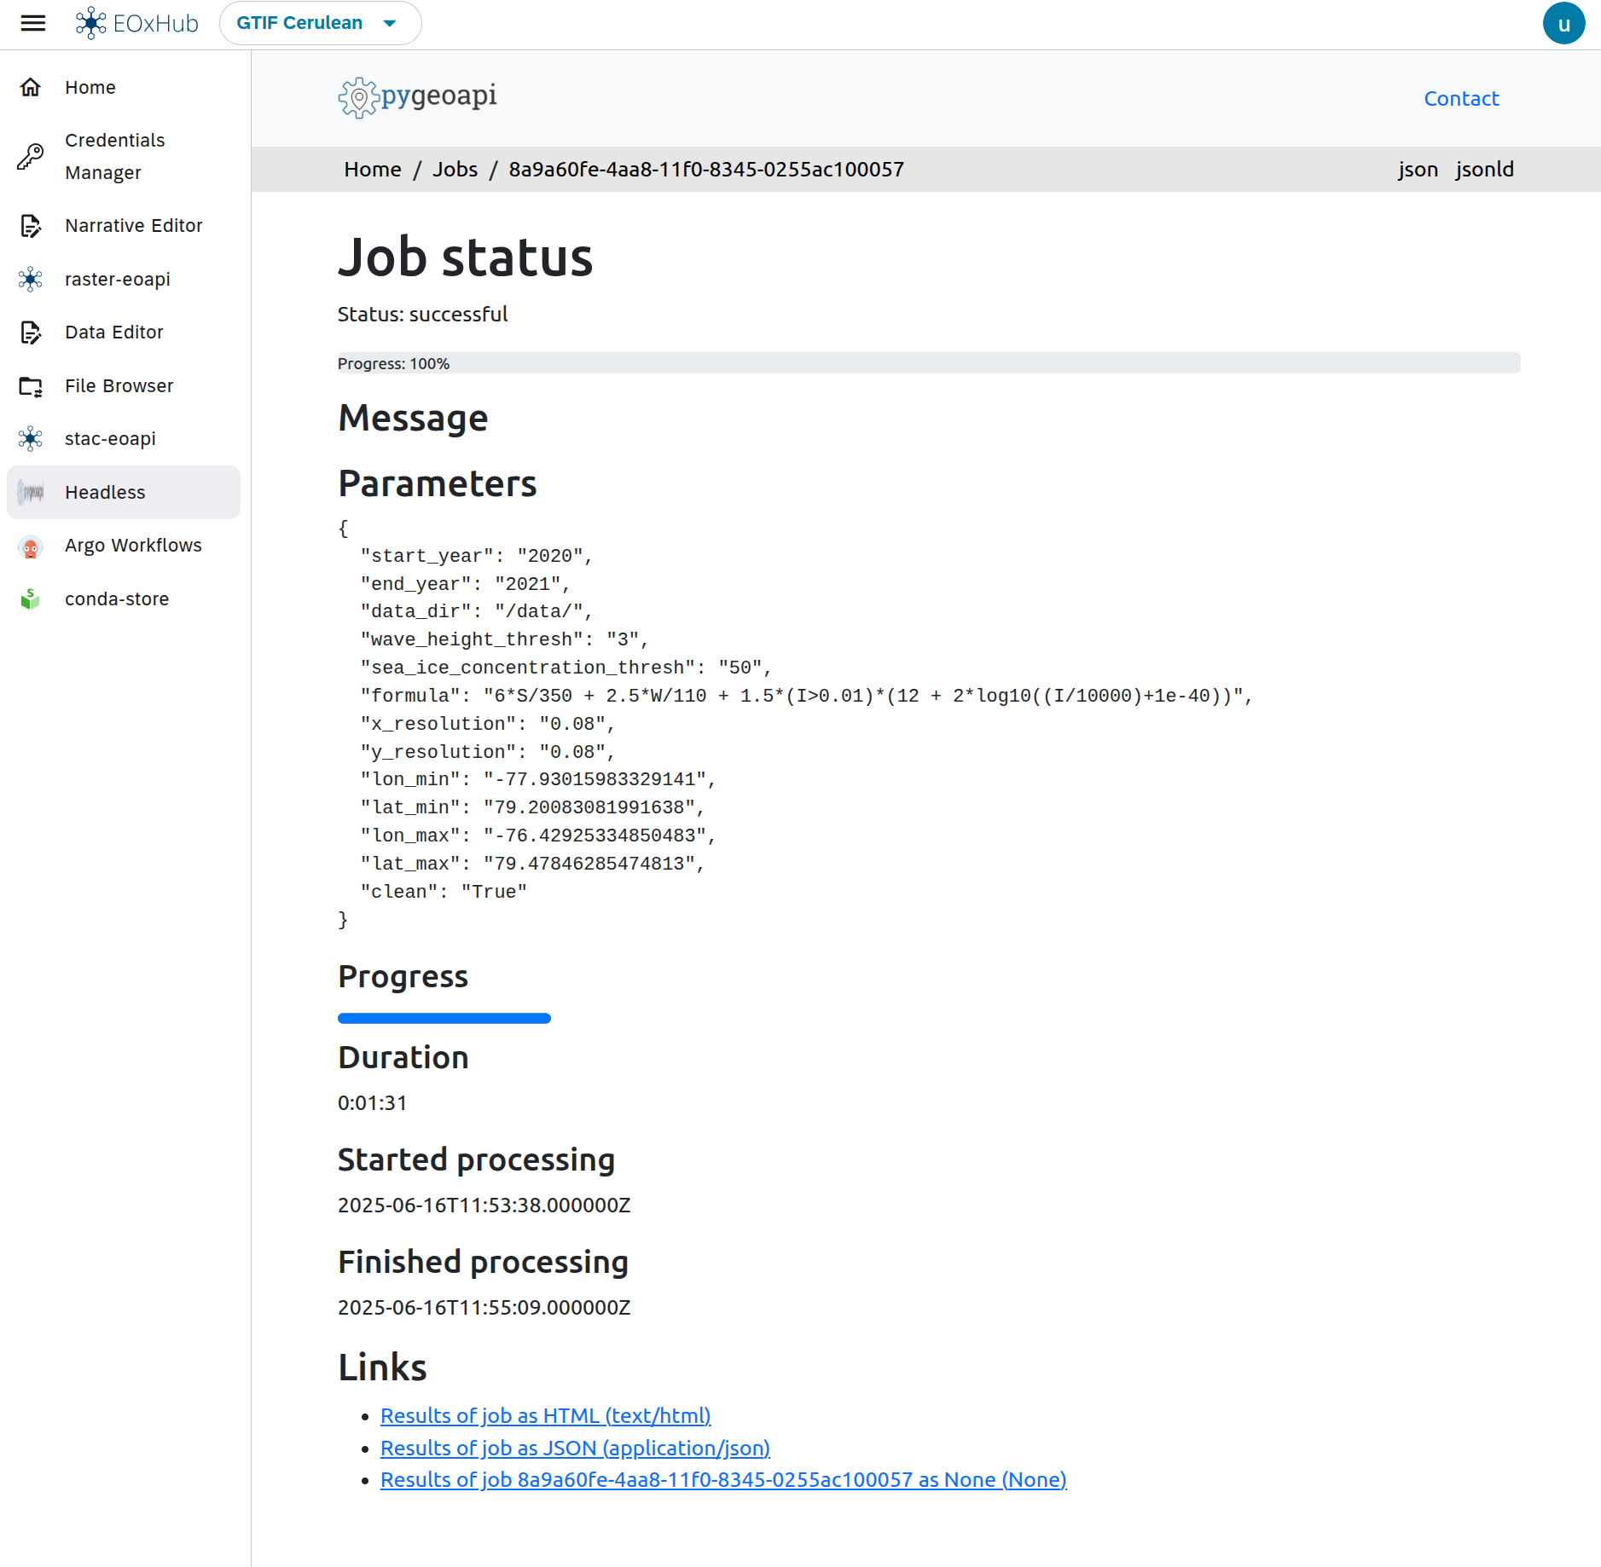This screenshot has width=1601, height=1567.
Task: Open Results of job as HTML
Action: 545,1415
